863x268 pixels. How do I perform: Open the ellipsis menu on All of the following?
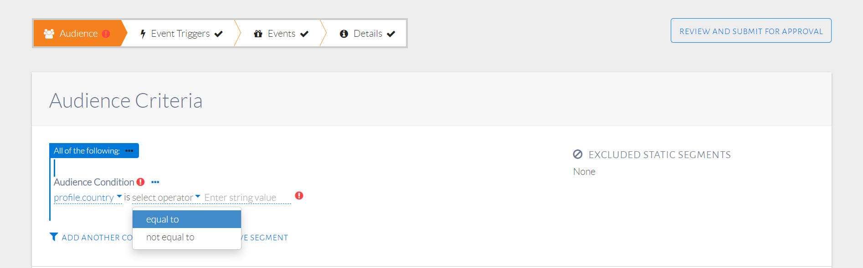pyautogui.click(x=129, y=151)
